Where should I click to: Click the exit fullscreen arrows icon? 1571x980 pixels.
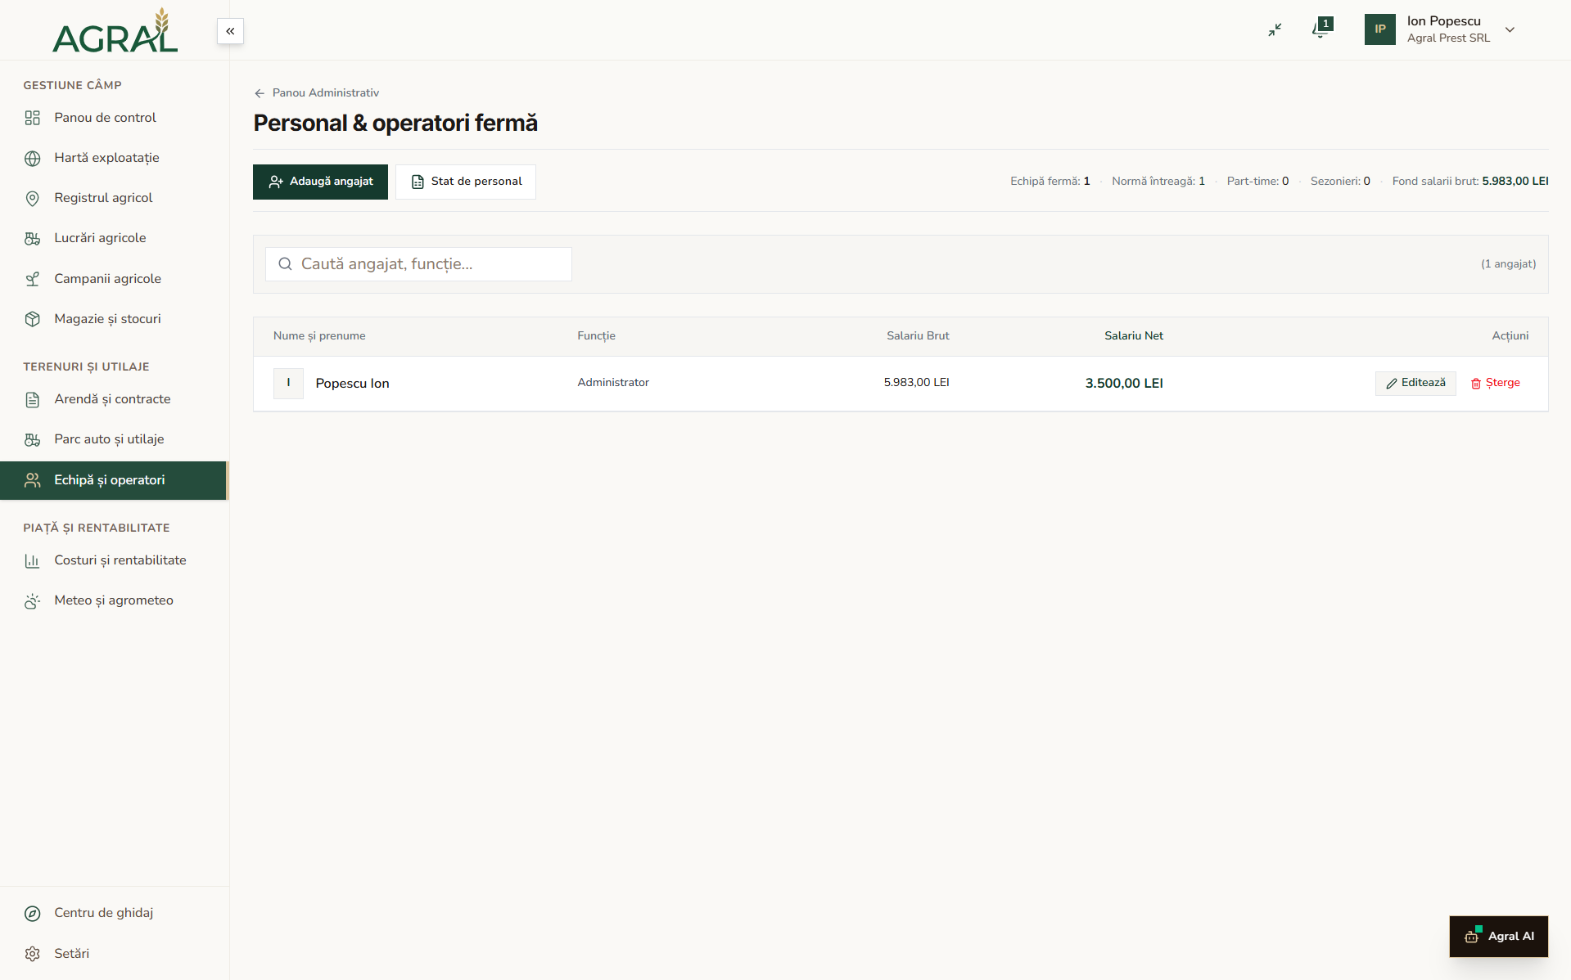click(x=1275, y=29)
